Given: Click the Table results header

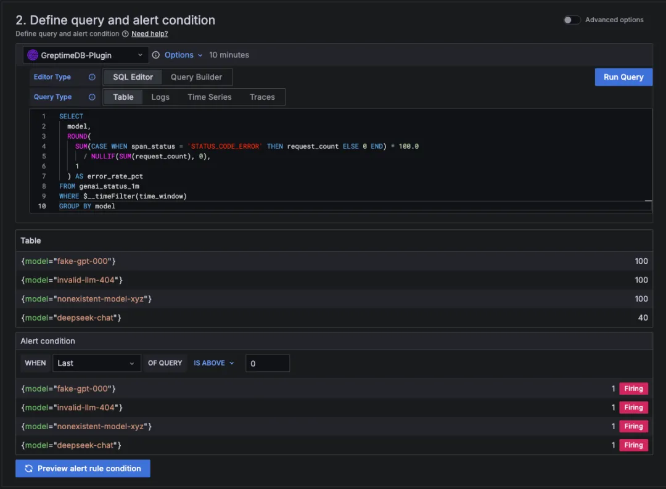Looking at the screenshot, I should coord(31,241).
